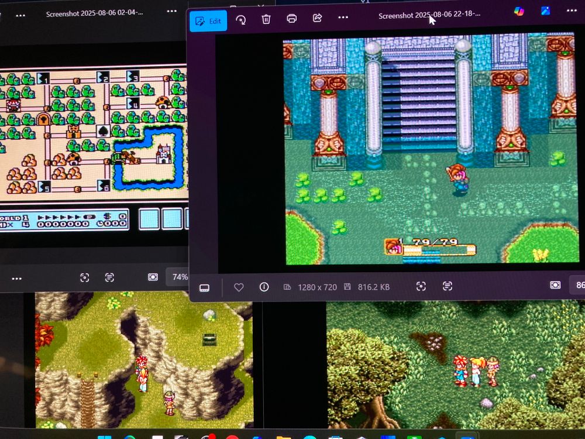Image resolution: width=585 pixels, height=439 pixels.
Task: Click the 1280 x 720 dimensions text
Action: (x=317, y=287)
